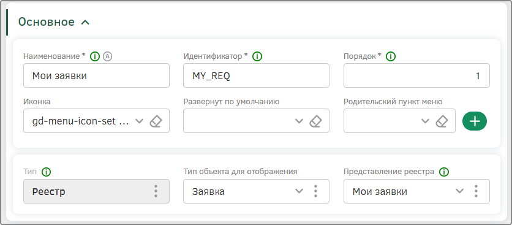
Task: Focus the Порядок input with value 1
Action: click(416, 75)
